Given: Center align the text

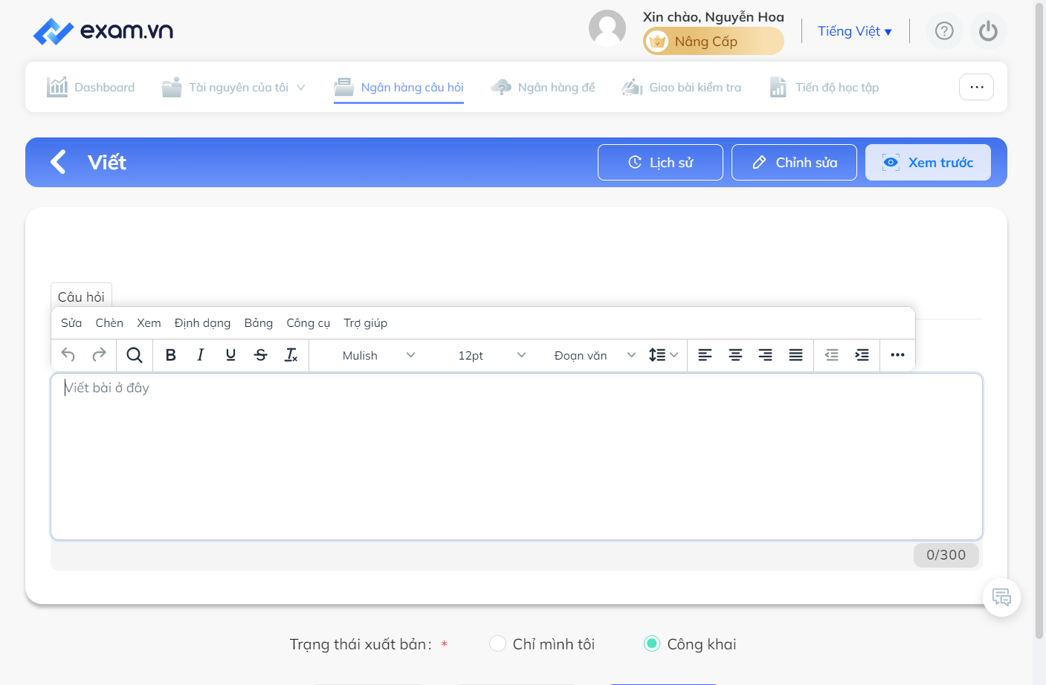Looking at the screenshot, I should (735, 355).
